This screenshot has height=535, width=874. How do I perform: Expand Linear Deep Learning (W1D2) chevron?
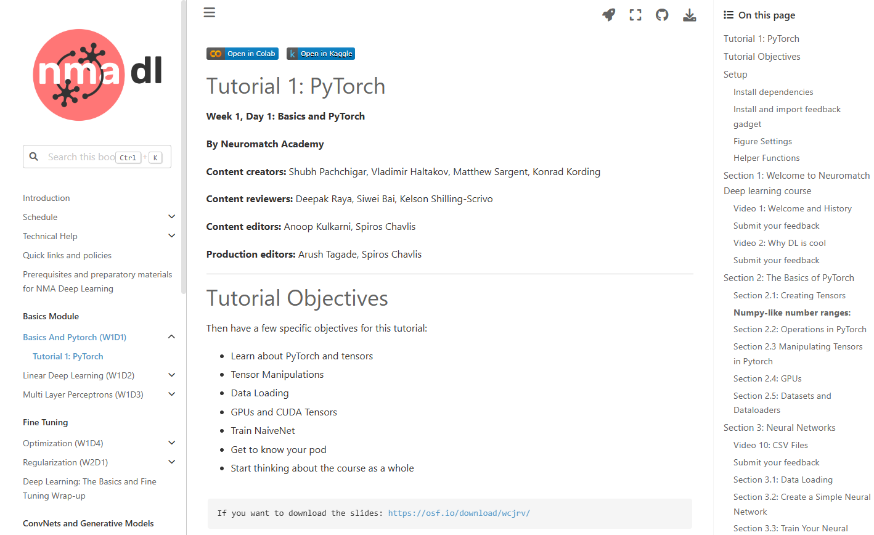pyautogui.click(x=171, y=375)
